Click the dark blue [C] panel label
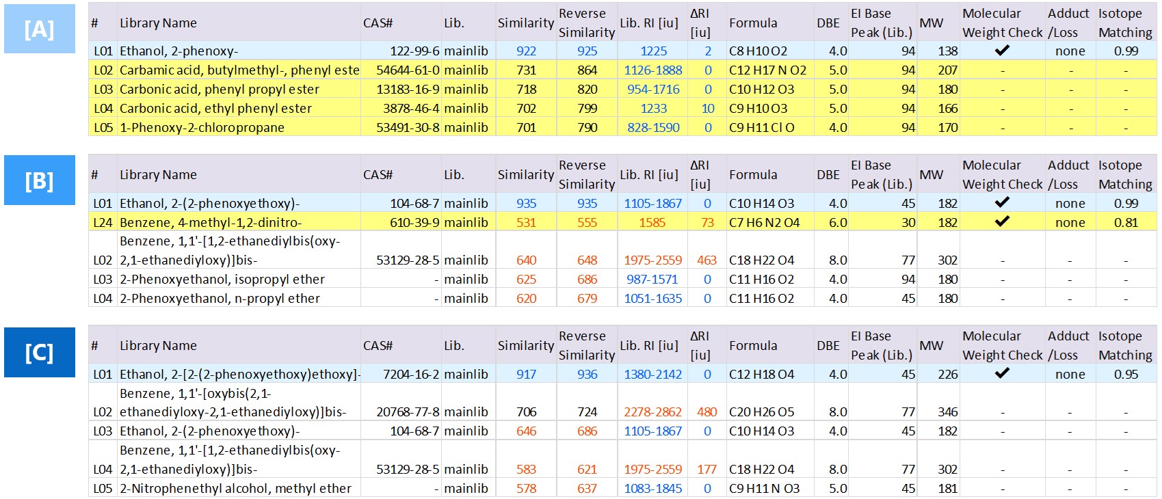Screen dimensions: 1162x499 click(x=39, y=352)
